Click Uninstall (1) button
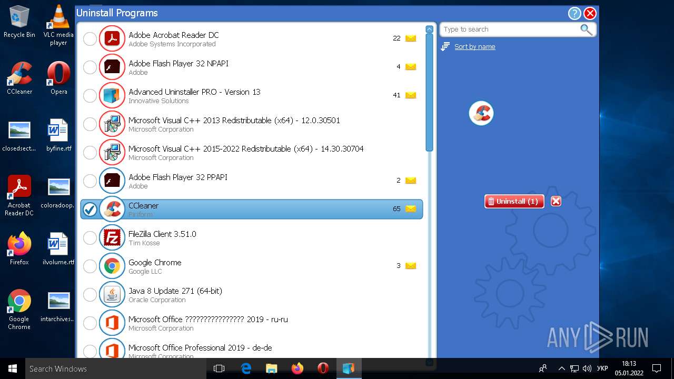Screen dimensions: 674x379 click(514, 201)
